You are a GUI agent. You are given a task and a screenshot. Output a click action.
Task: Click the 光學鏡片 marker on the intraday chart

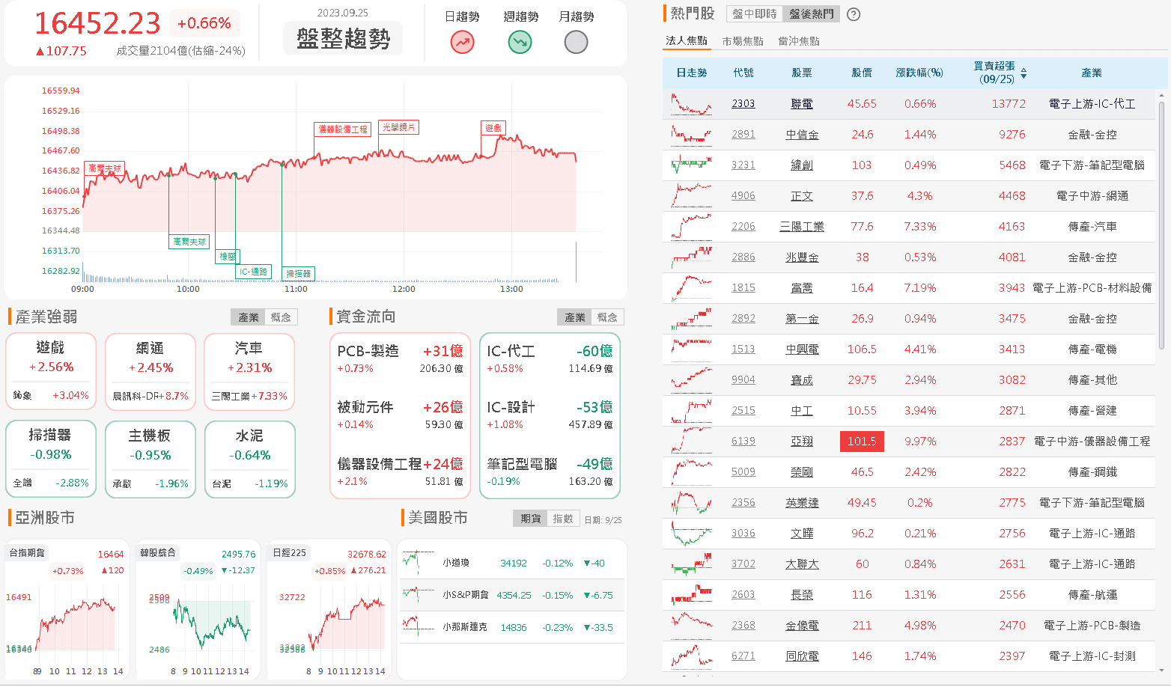[399, 127]
